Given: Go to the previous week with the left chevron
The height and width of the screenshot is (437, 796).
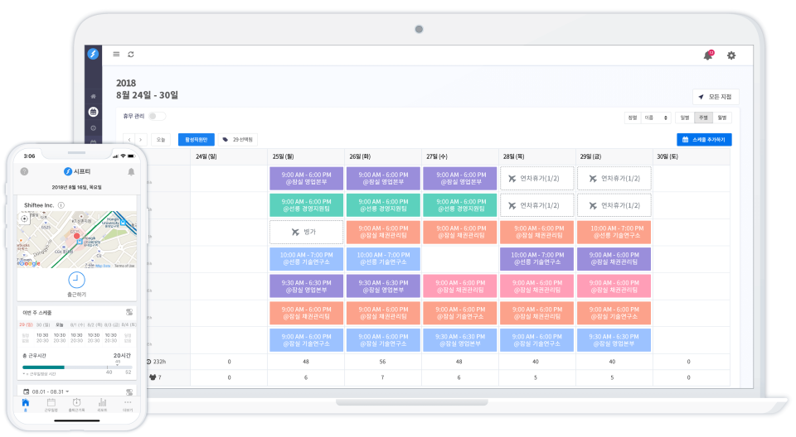Looking at the screenshot, I should point(129,139).
